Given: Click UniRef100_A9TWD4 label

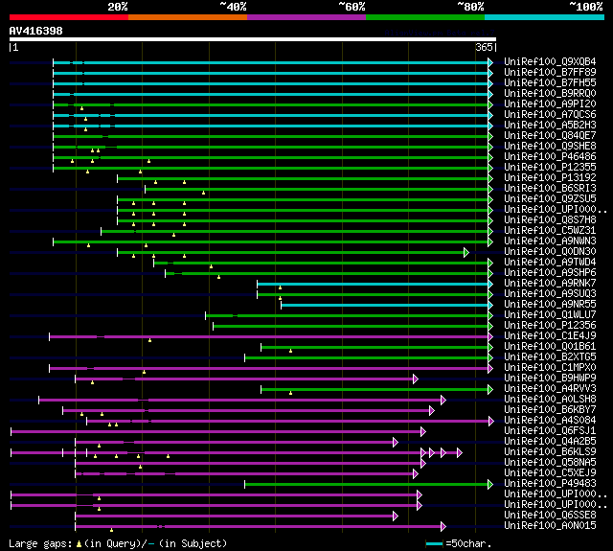Looking at the screenshot, I should click(550, 263).
